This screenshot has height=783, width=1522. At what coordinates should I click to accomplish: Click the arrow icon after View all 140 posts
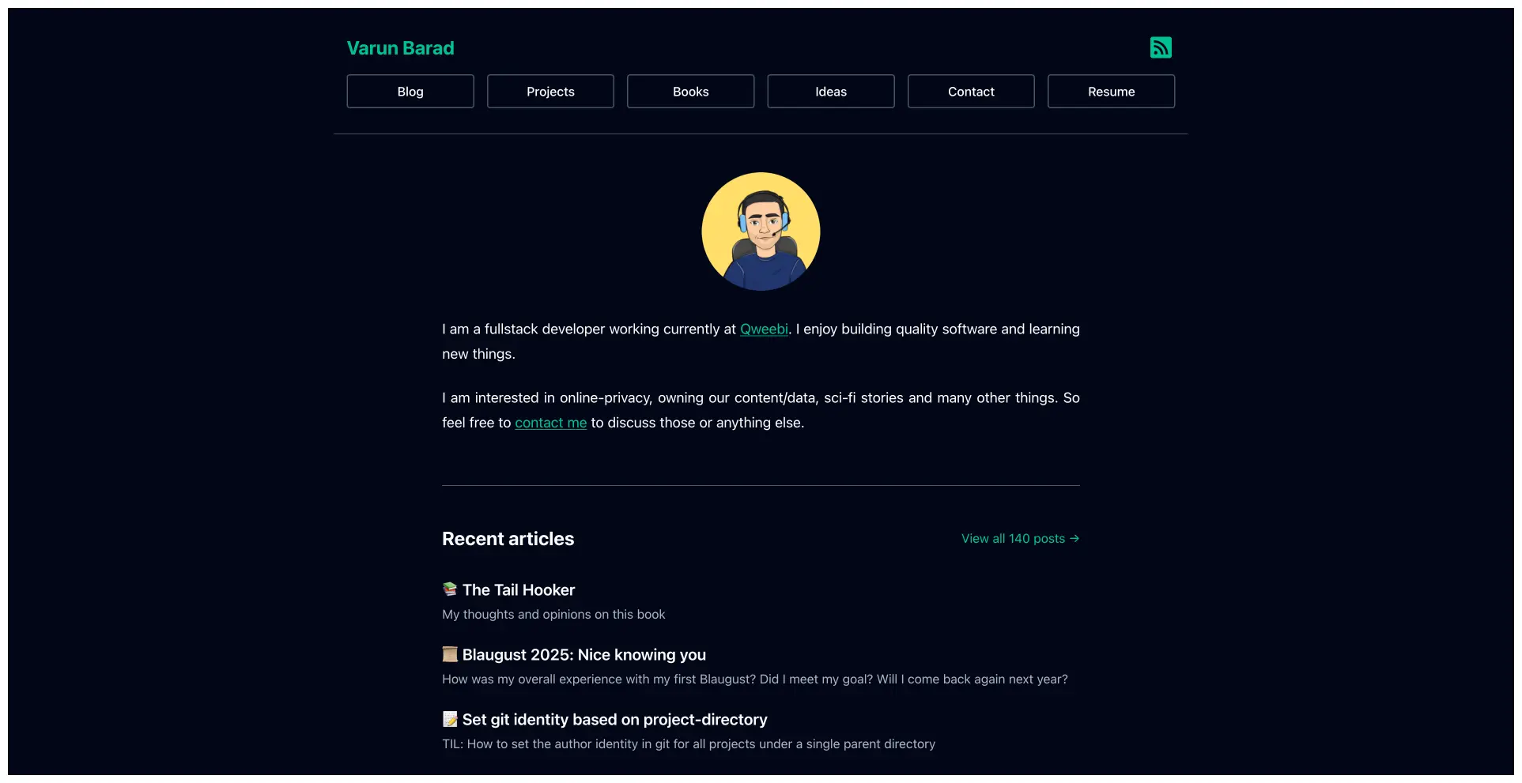1074,538
